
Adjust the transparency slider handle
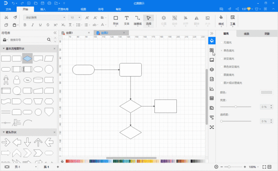point(221,121)
